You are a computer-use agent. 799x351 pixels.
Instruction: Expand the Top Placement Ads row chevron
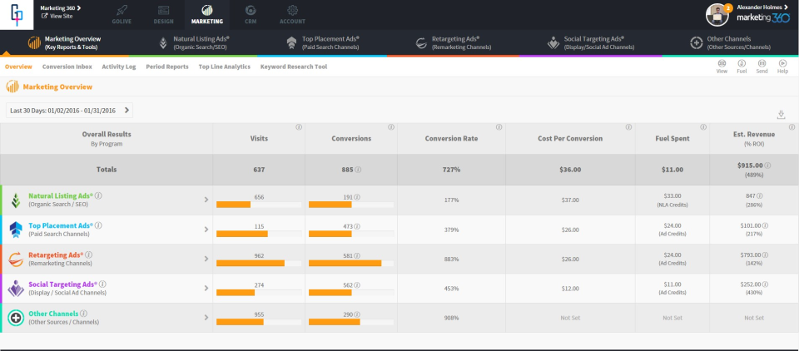click(206, 229)
